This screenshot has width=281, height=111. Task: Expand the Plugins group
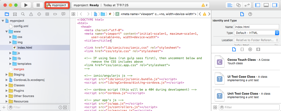tap(7, 91)
